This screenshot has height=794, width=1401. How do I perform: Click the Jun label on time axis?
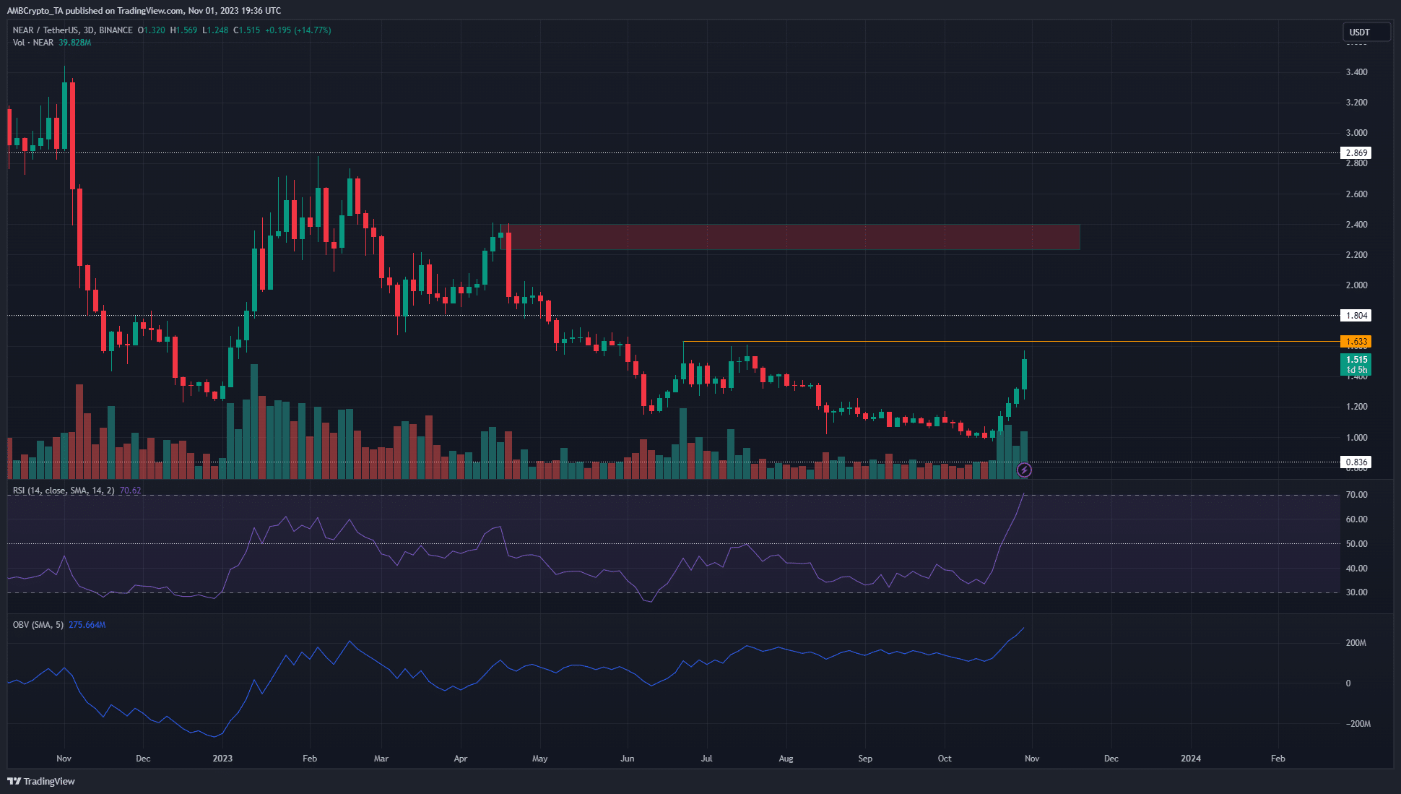[x=628, y=759]
